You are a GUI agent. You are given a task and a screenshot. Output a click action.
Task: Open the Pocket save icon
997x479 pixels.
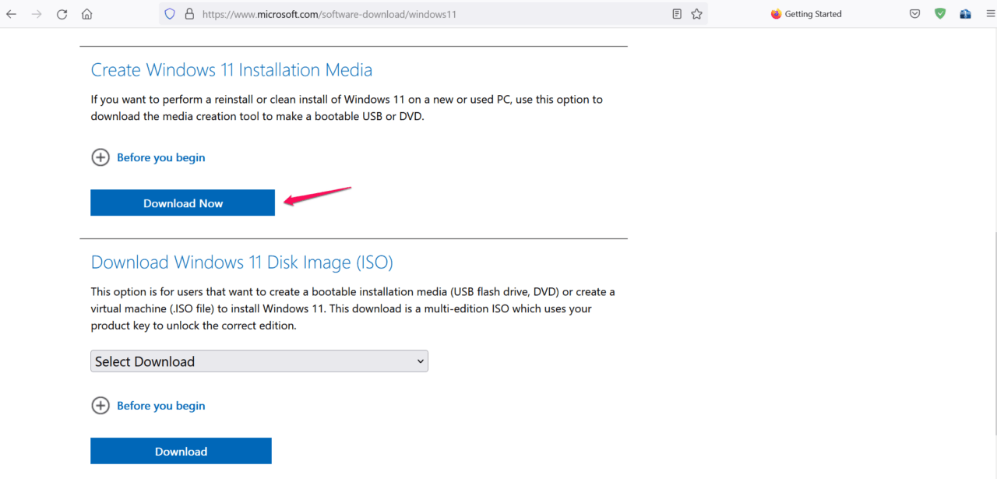pos(915,14)
